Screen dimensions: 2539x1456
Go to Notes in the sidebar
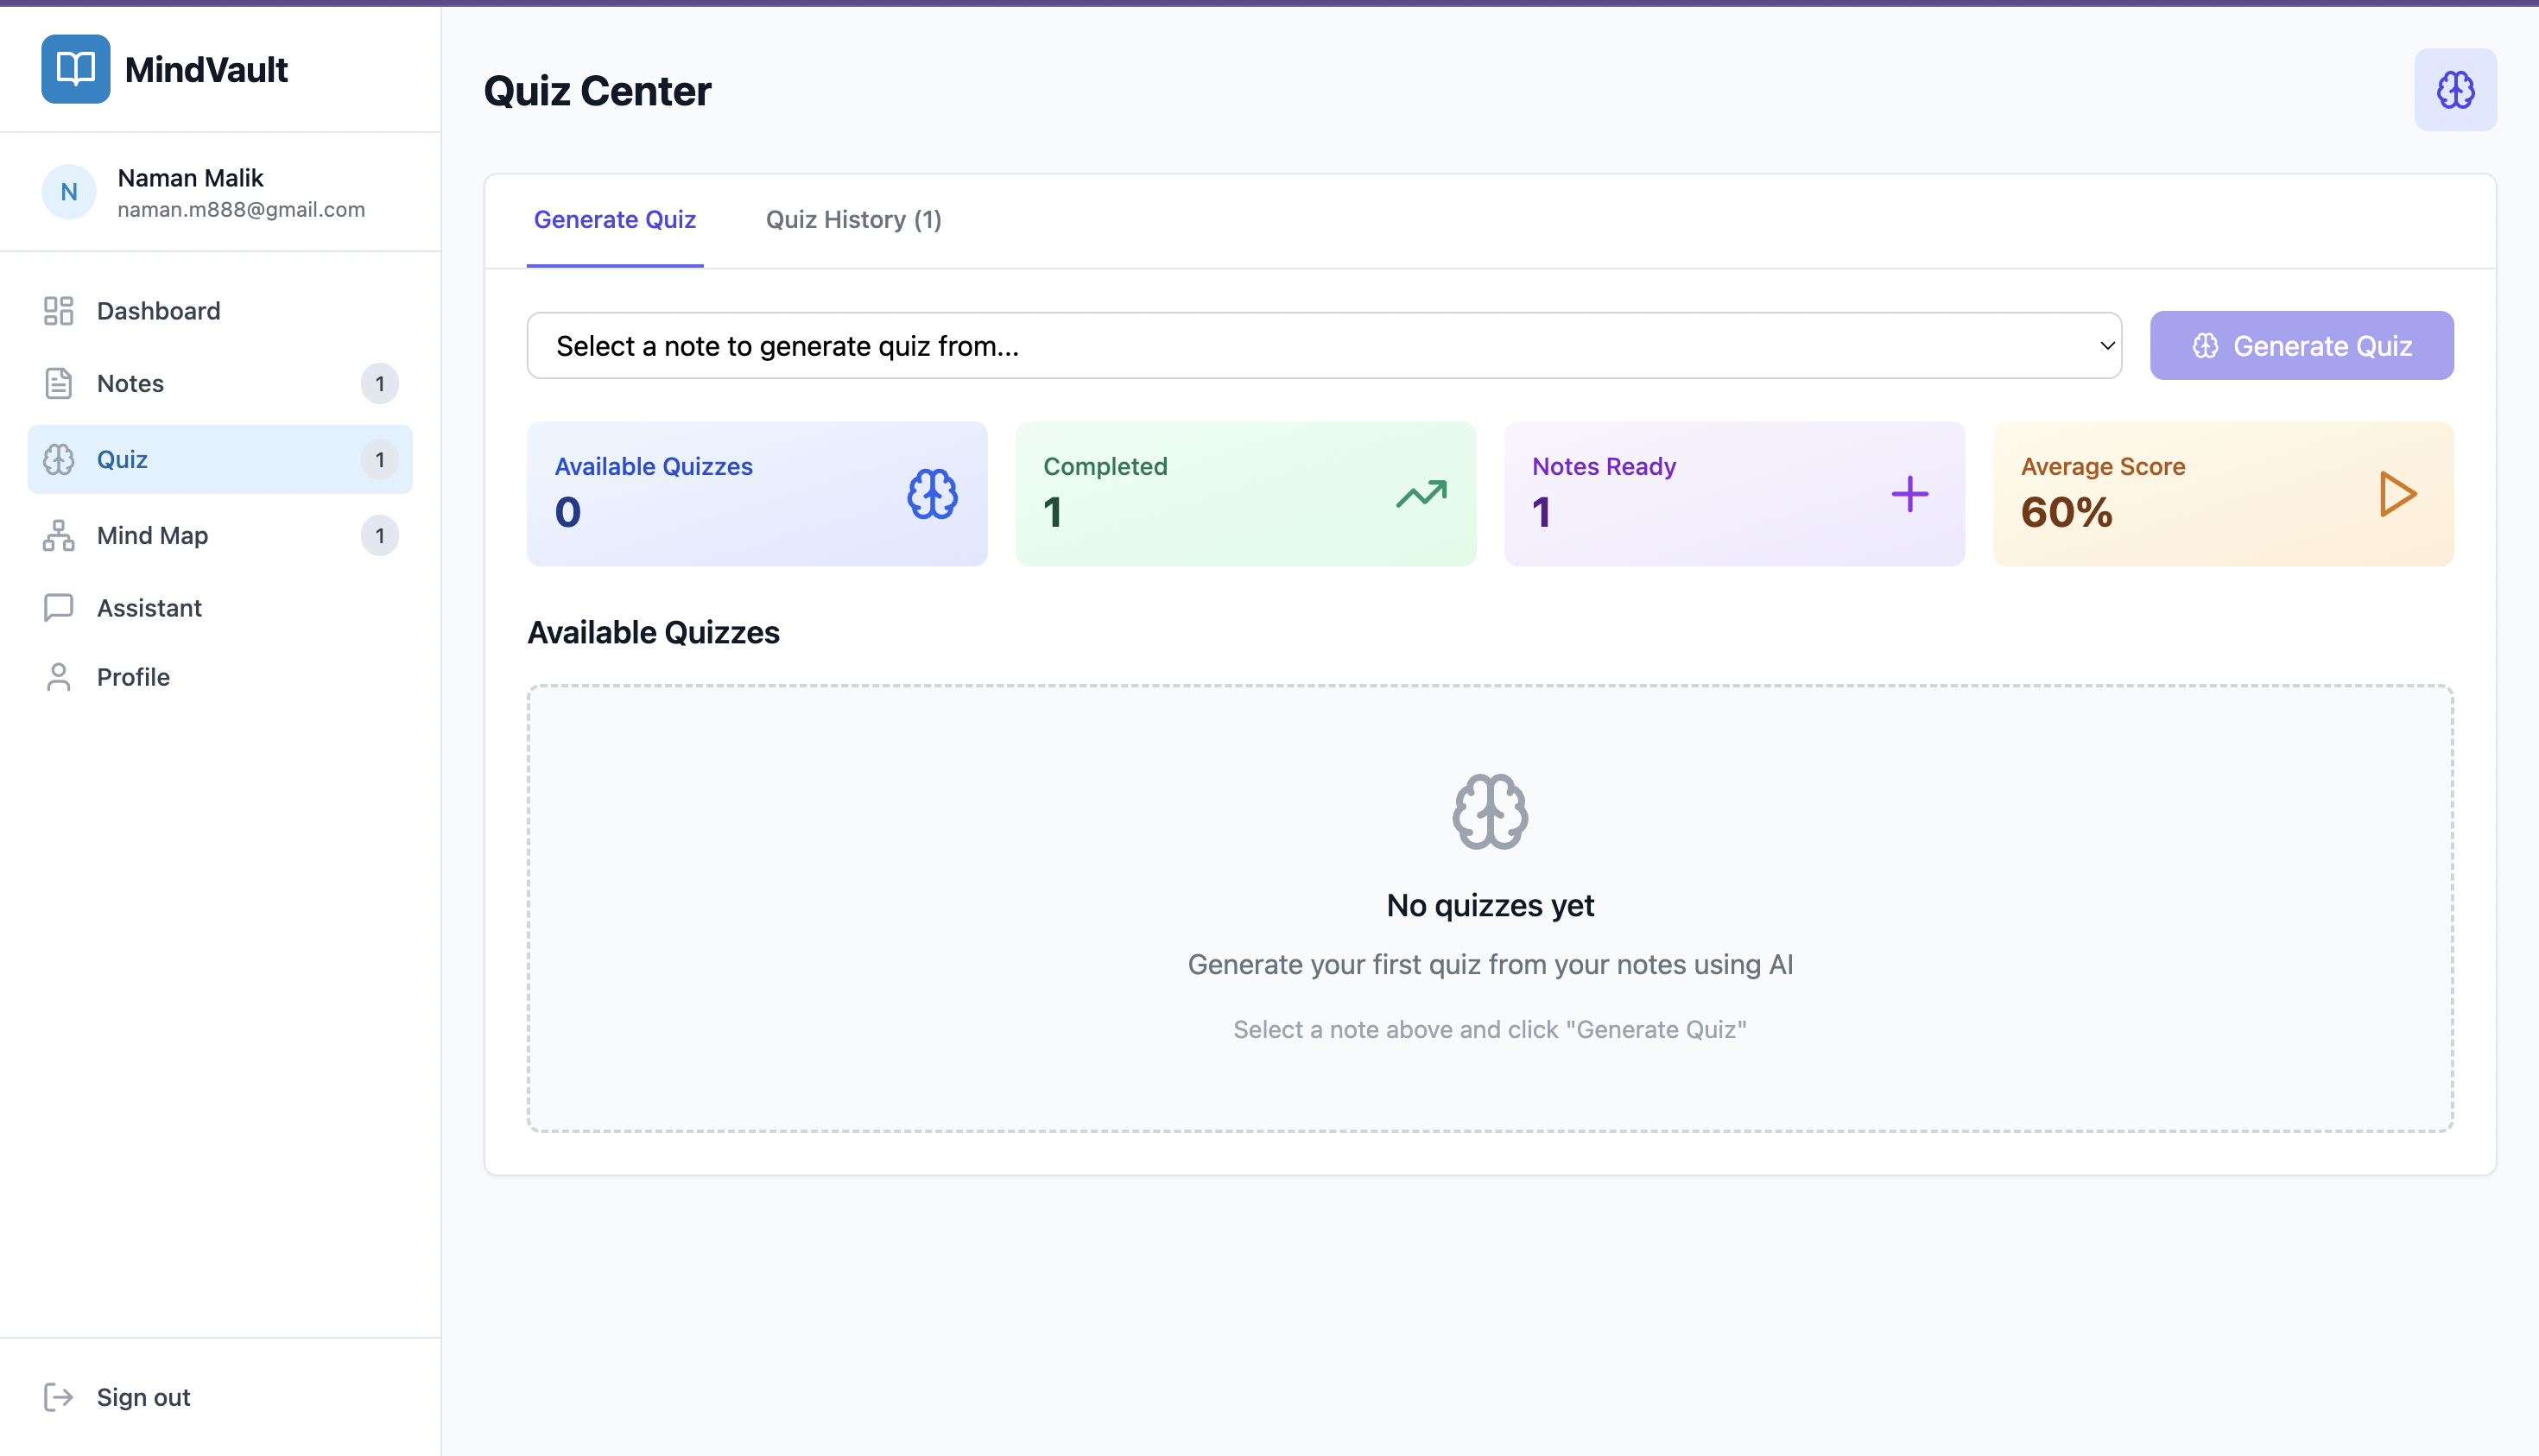[x=130, y=384]
